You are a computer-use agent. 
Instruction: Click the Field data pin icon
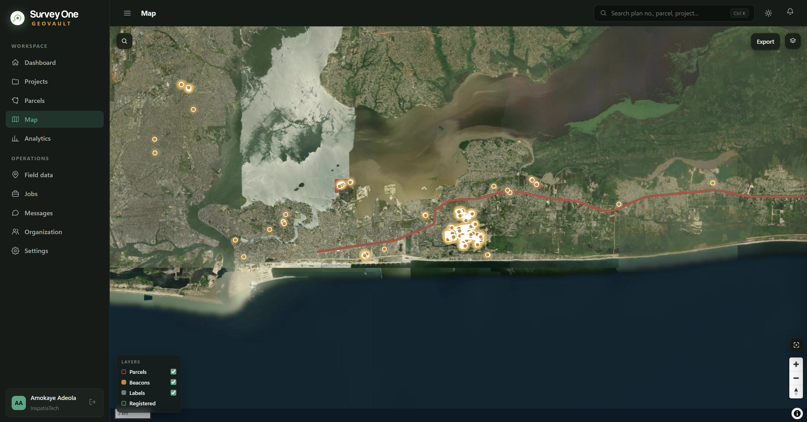tap(15, 175)
